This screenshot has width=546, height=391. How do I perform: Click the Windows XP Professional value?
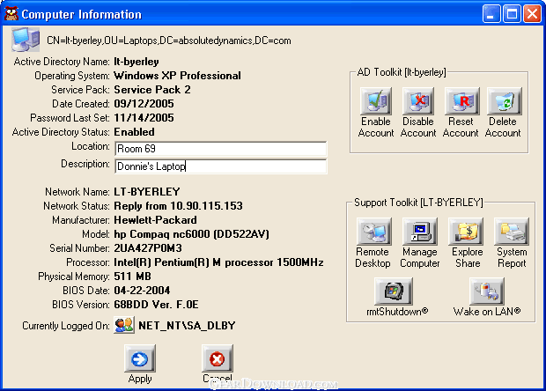click(177, 76)
